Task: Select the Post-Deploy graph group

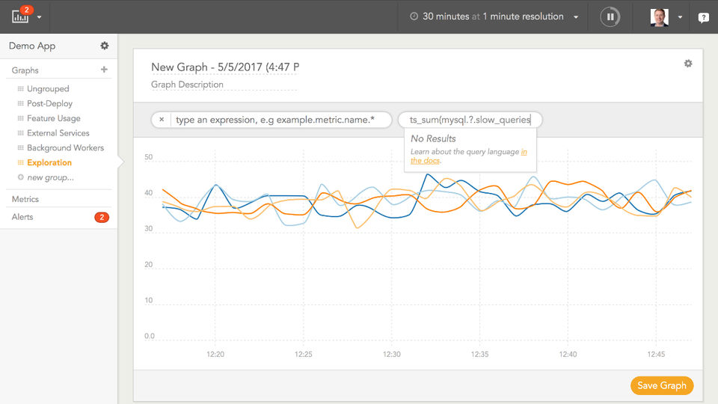Action: pos(49,103)
